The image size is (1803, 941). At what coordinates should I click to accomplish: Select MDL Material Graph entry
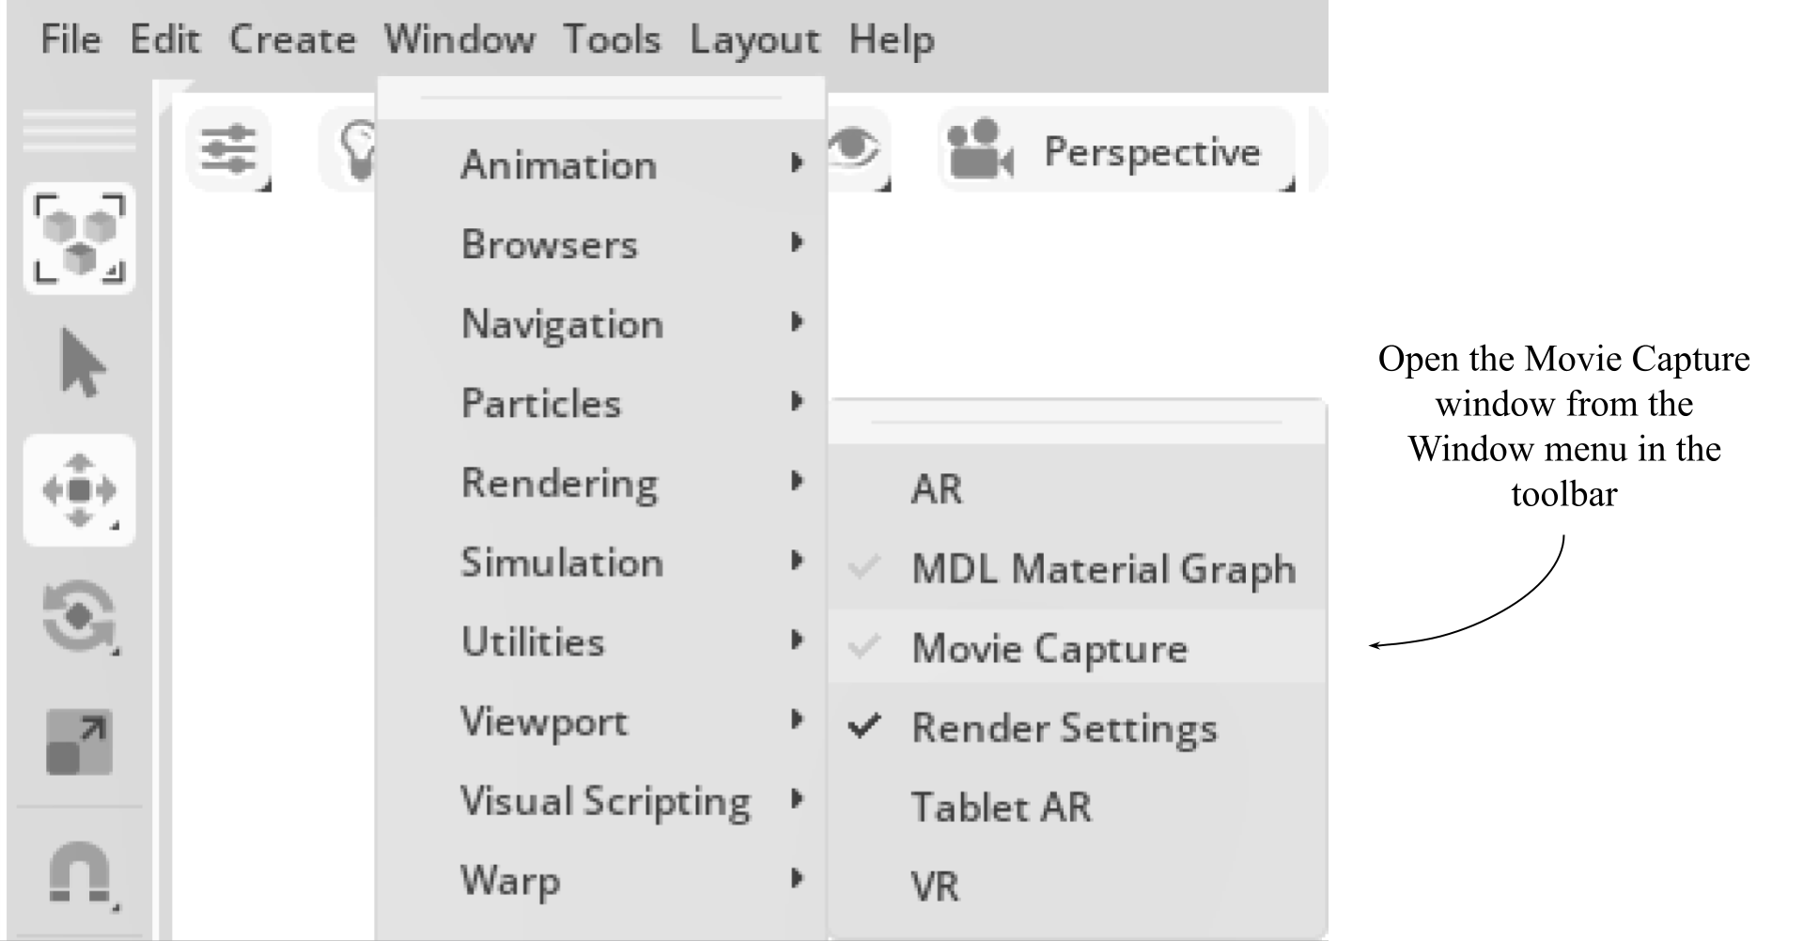tap(1102, 569)
